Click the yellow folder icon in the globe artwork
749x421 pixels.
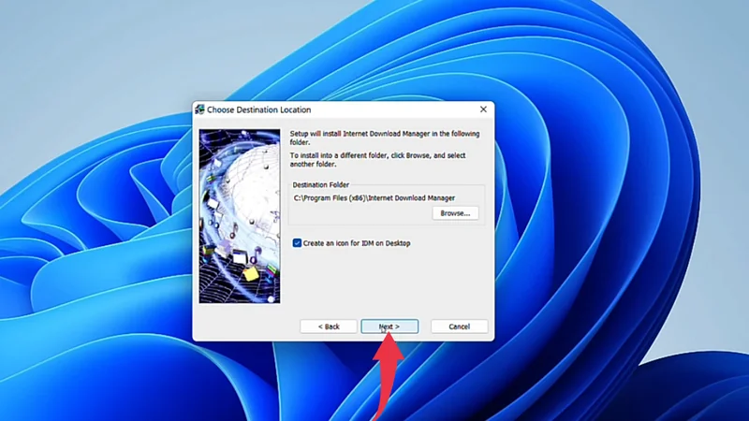251,272
